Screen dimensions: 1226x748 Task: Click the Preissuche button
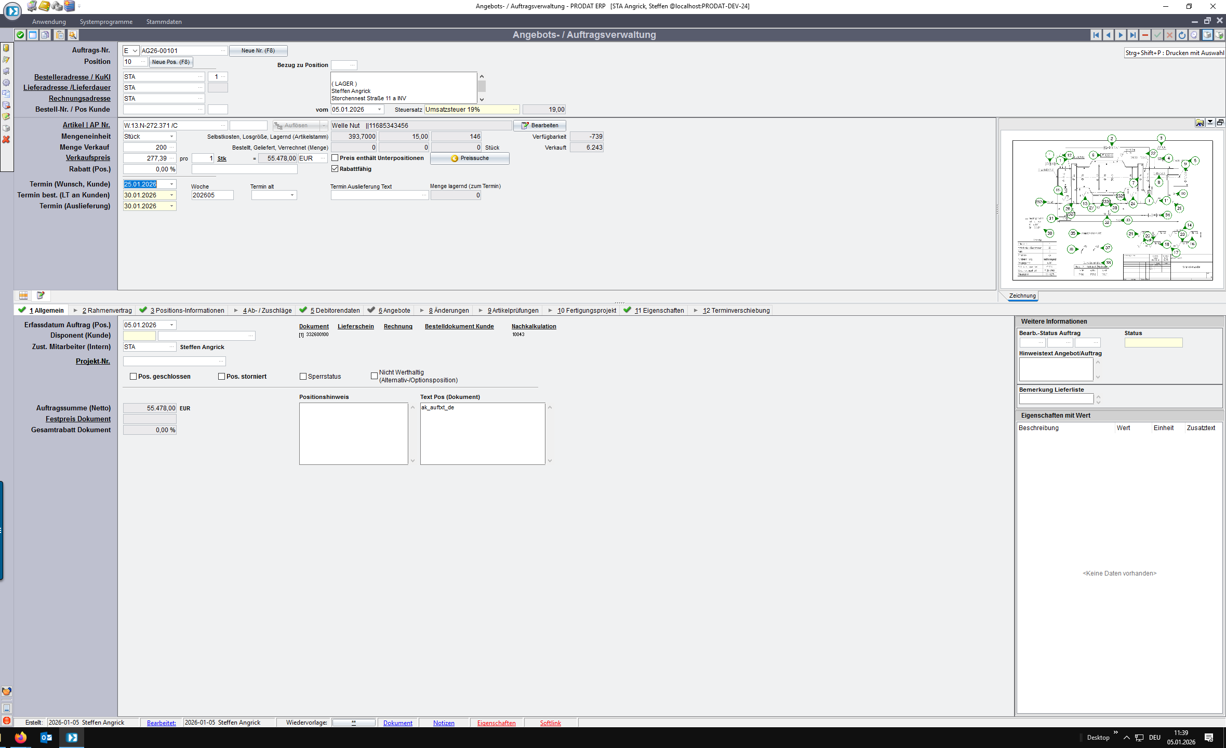470,158
